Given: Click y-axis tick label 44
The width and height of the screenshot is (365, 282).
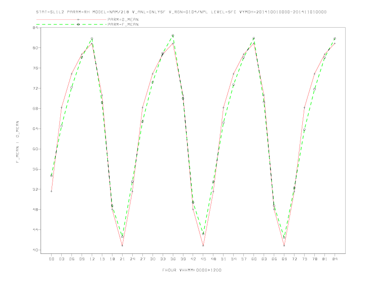Looking at the screenshot, I should (x=35, y=230).
